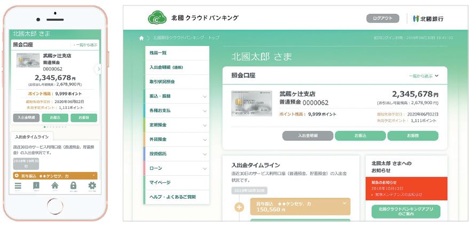
Task: Click the web 2020年06月02日 expiry date
Action: coord(423,114)
